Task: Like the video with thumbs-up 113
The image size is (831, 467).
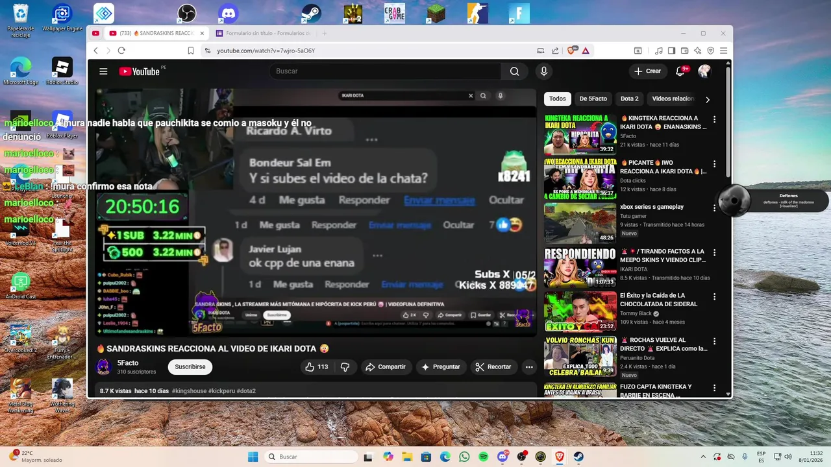Action: pyautogui.click(x=317, y=367)
